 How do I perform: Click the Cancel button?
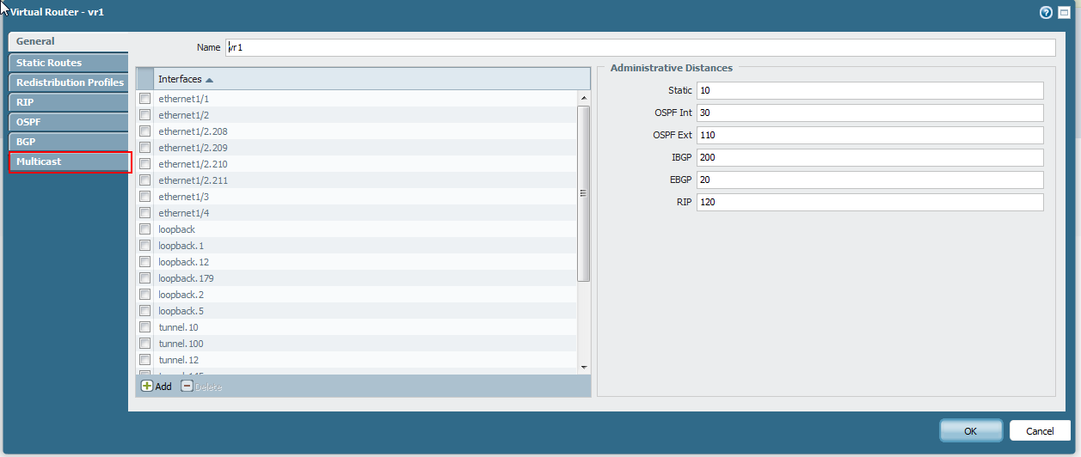coord(1040,430)
